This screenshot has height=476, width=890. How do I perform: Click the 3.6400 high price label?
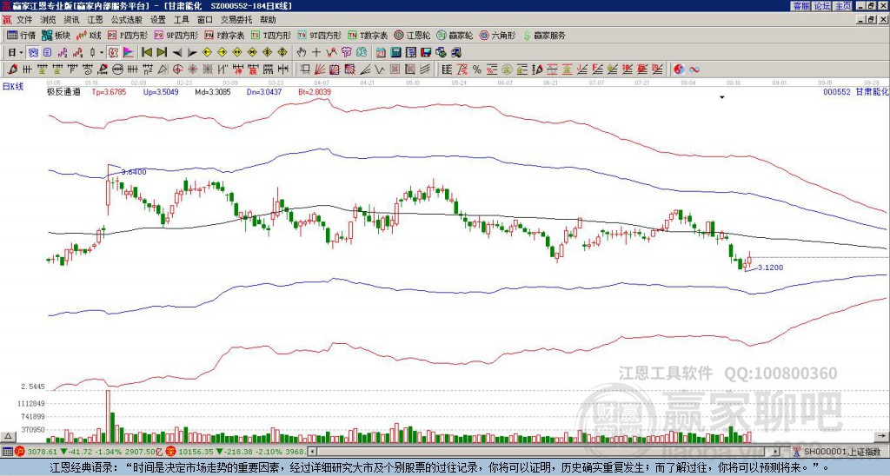(134, 171)
